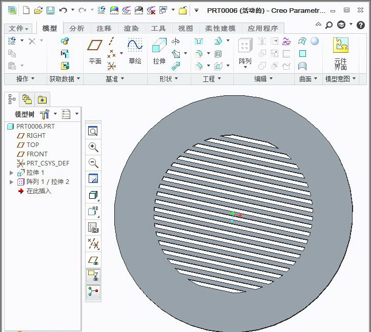
Task: Click the Save icon in quick access toolbar
Action: pos(50,10)
